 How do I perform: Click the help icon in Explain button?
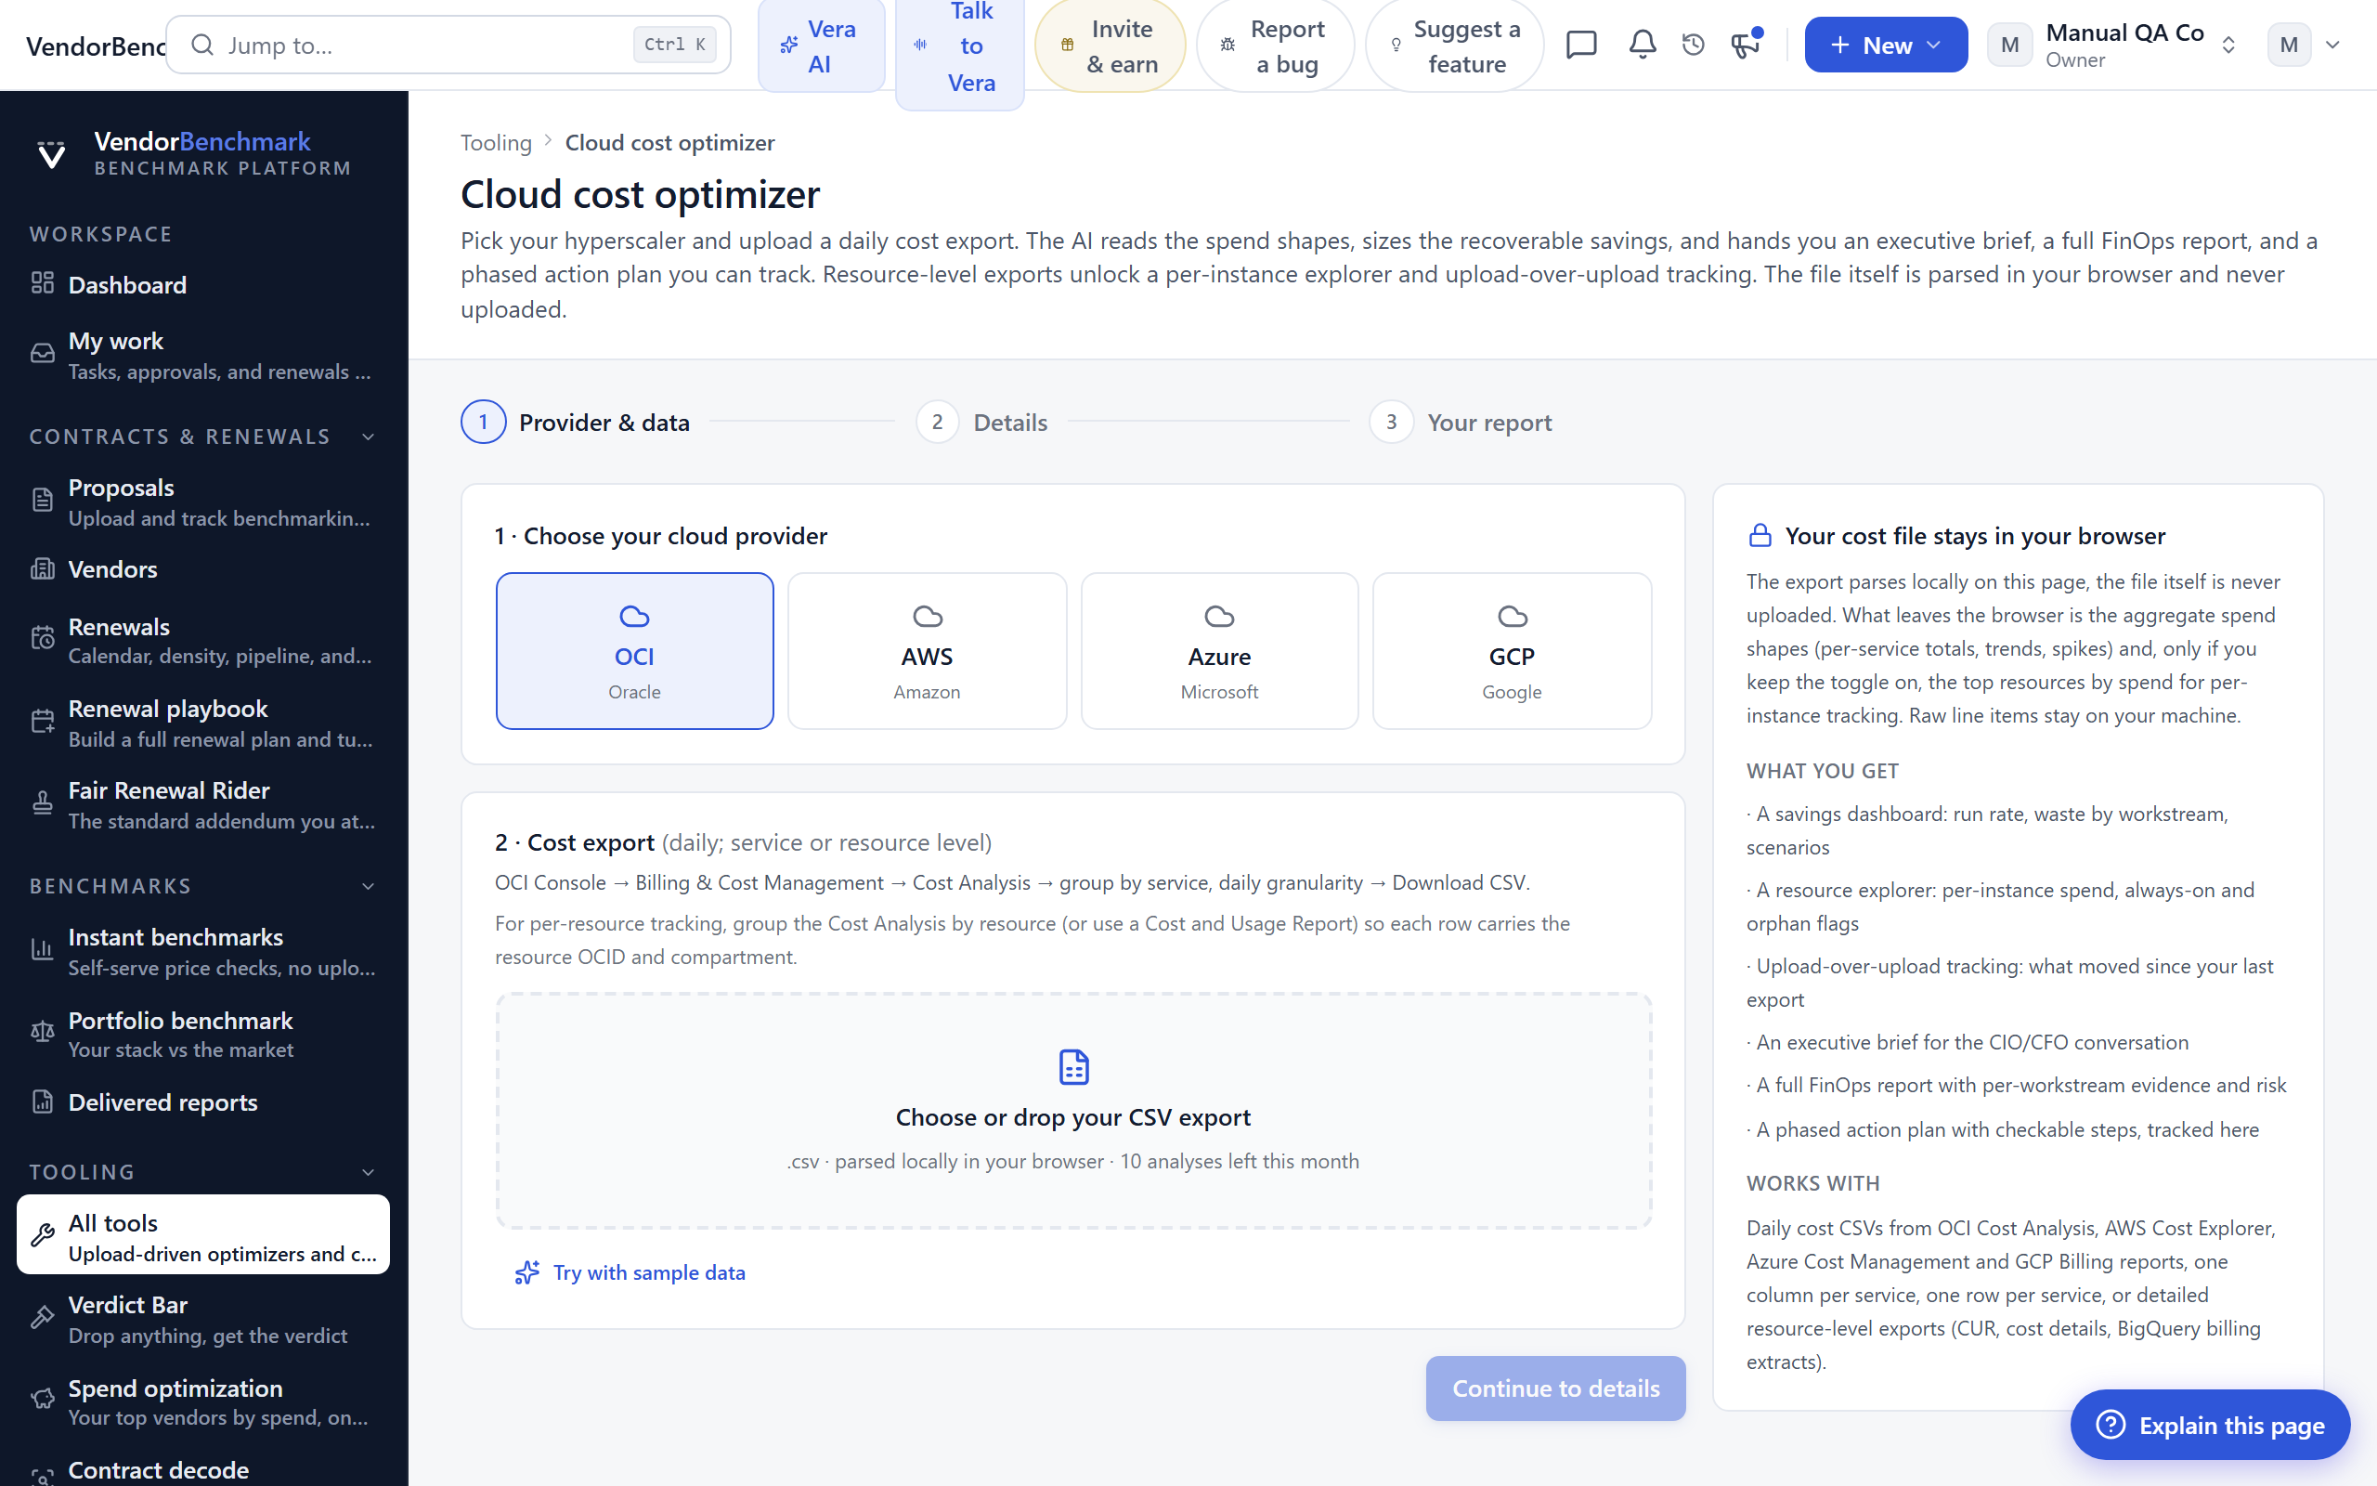coord(2110,1425)
